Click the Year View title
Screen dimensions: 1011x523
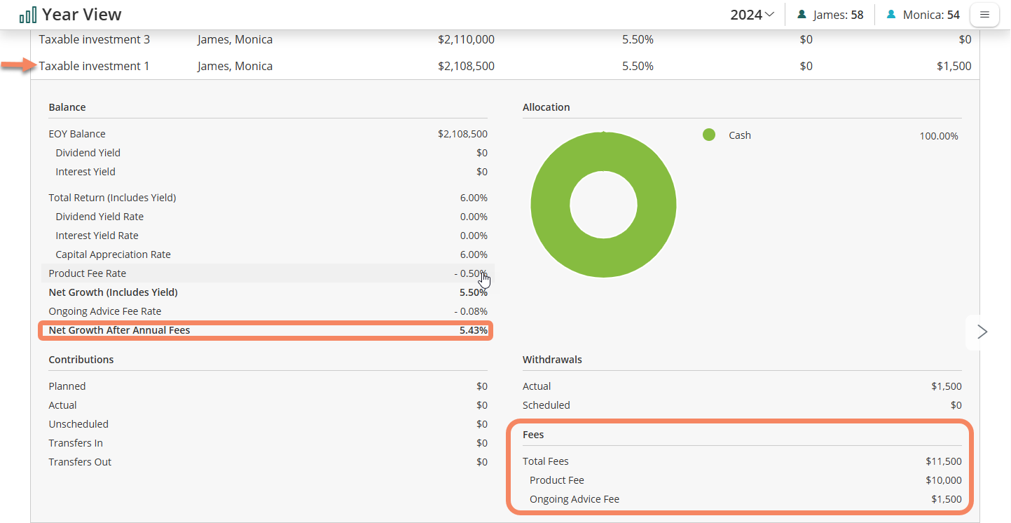point(81,15)
